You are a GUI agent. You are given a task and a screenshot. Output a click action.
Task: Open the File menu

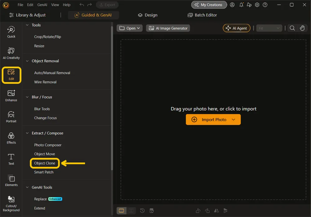20,5
